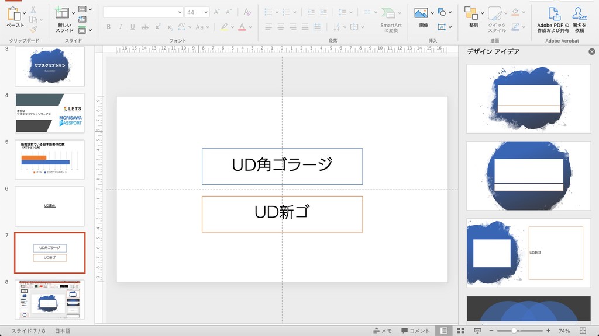599x336 pixels.
Task: Select slide 5 chart thumbnail
Action: pyautogui.click(x=50, y=159)
